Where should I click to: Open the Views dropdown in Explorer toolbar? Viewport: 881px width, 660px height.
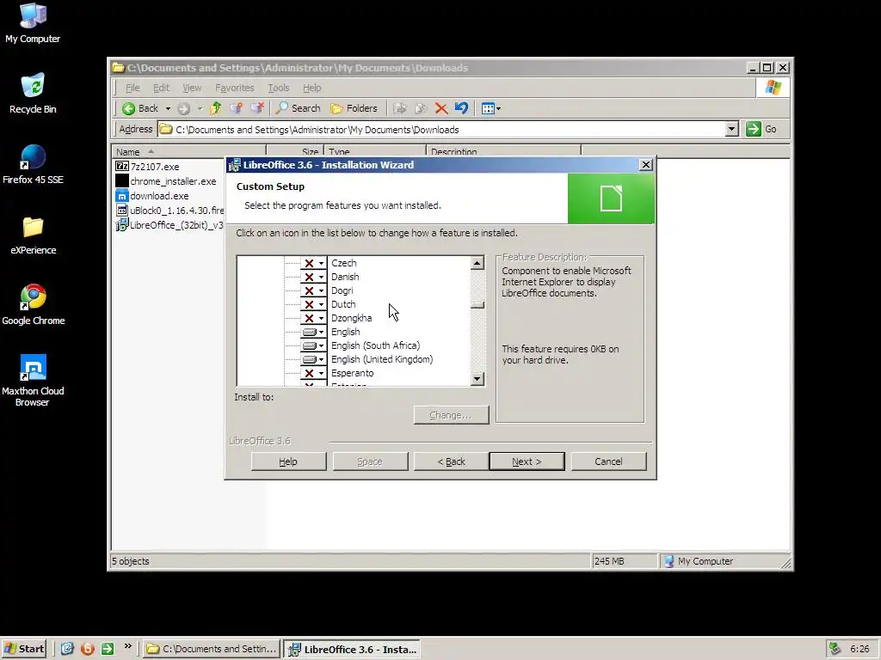490,108
